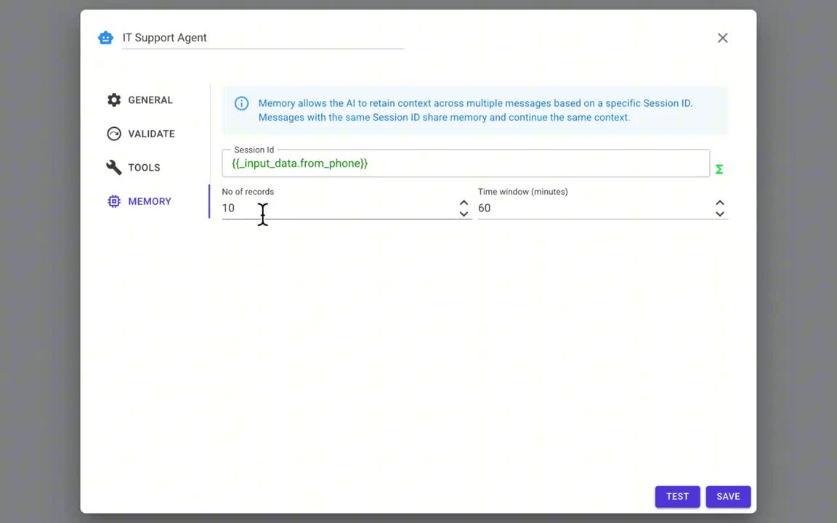Click the Memory chip icon
Screen dimensions: 837x523
click(x=113, y=201)
